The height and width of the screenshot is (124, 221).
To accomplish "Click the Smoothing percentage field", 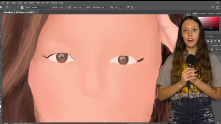I will pyautogui.click(x=104, y=8).
